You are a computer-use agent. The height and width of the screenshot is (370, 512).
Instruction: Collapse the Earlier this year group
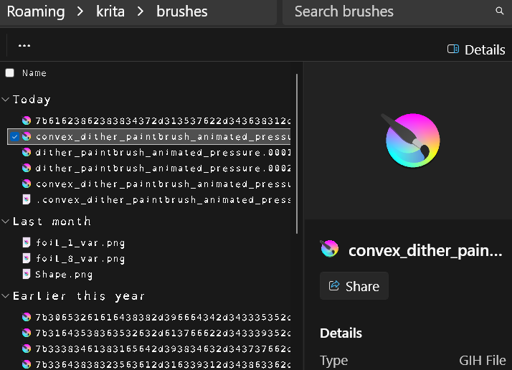pyautogui.click(x=6, y=296)
